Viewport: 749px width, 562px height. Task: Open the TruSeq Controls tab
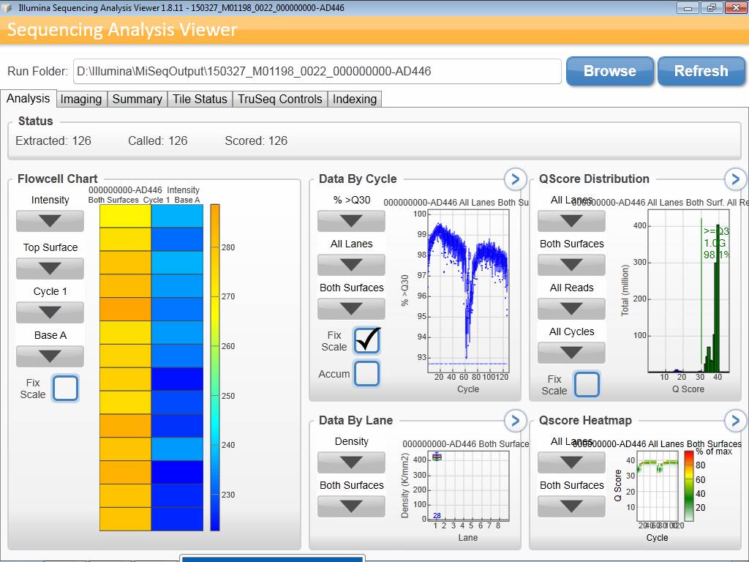(x=279, y=99)
